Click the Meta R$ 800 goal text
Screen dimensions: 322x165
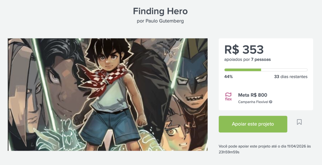253,95
